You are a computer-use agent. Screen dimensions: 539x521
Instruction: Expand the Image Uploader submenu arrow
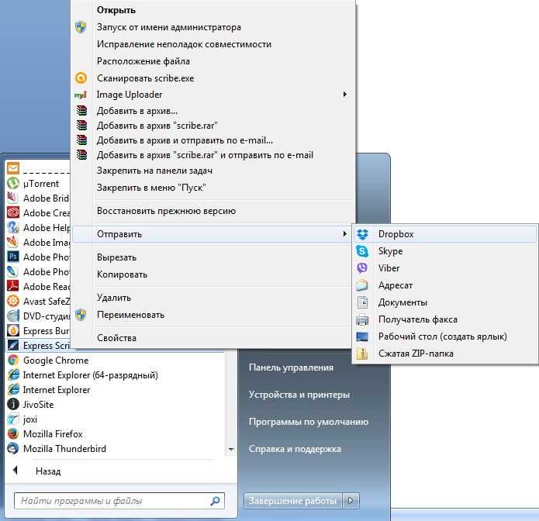[345, 94]
